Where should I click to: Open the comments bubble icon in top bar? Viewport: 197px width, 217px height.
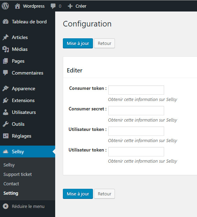point(53,6)
